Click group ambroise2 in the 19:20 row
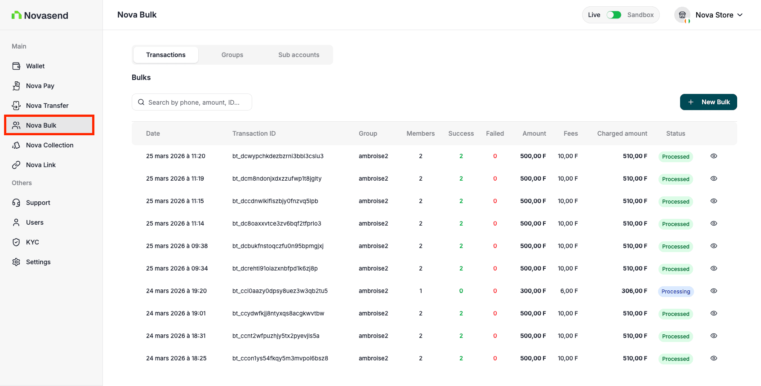Viewport: 761px width, 386px height. 373,291
